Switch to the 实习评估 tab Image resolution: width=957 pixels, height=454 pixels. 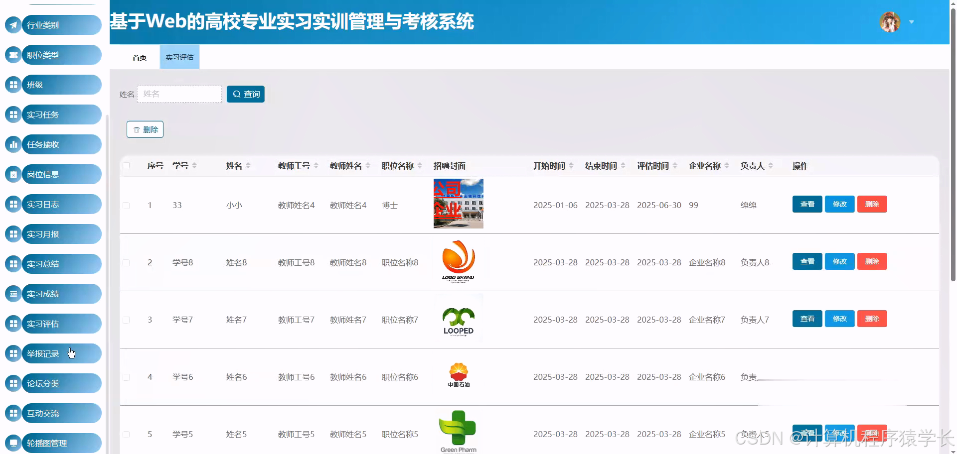tap(179, 57)
